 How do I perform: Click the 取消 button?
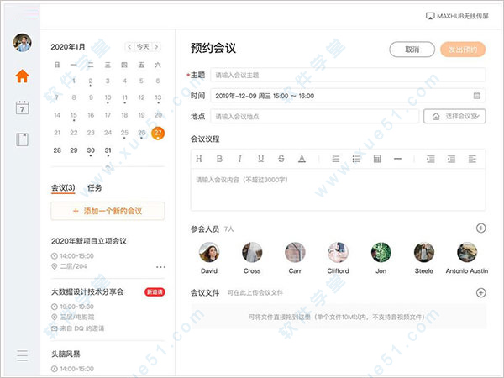click(412, 50)
